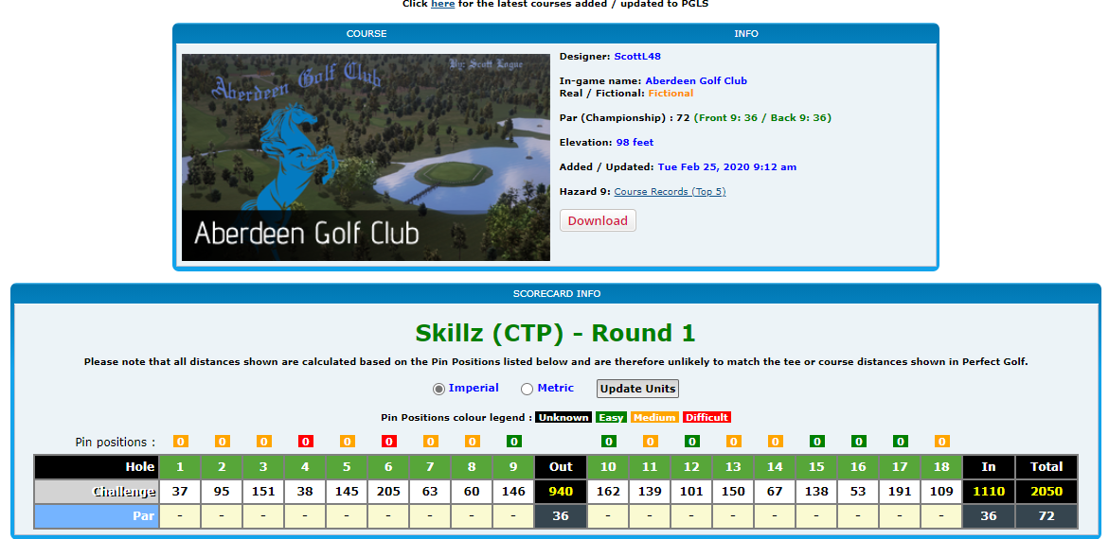Click the orange pin position marker above hole 13
1109x539 pixels.
[733, 442]
